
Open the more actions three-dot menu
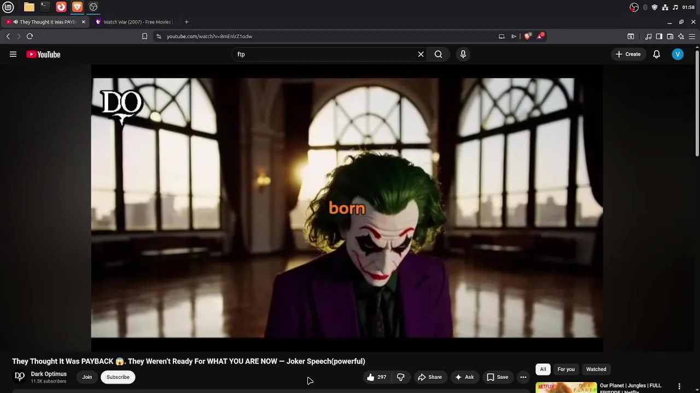(x=523, y=377)
